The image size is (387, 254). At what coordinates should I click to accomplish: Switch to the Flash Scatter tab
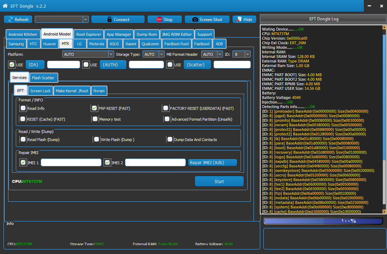click(x=43, y=78)
